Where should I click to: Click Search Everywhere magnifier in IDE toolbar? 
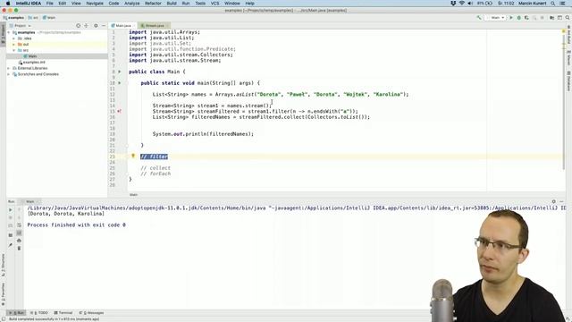click(568, 18)
